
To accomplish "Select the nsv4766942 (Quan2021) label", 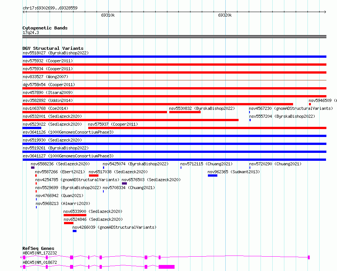I will click(x=59, y=196).
